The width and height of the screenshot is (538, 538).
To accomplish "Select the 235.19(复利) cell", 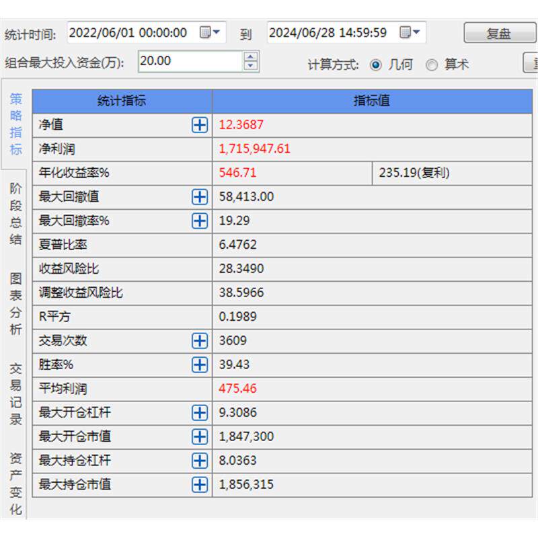I will (x=453, y=173).
